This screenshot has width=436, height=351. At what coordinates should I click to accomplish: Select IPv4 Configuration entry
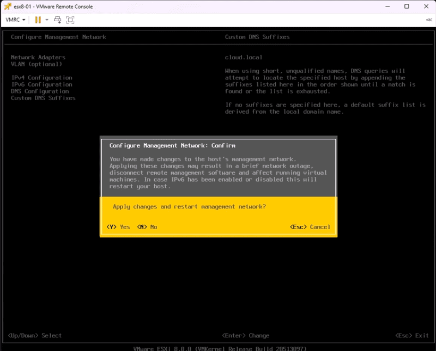click(x=42, y=78)
